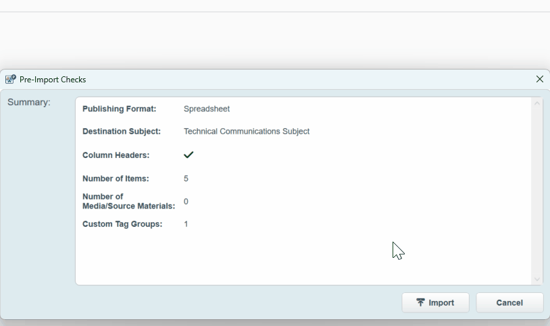The width and height of the screenshot is (550, 326).
Task: Click the upload arrow icon on Import
Action: point(420,302)
